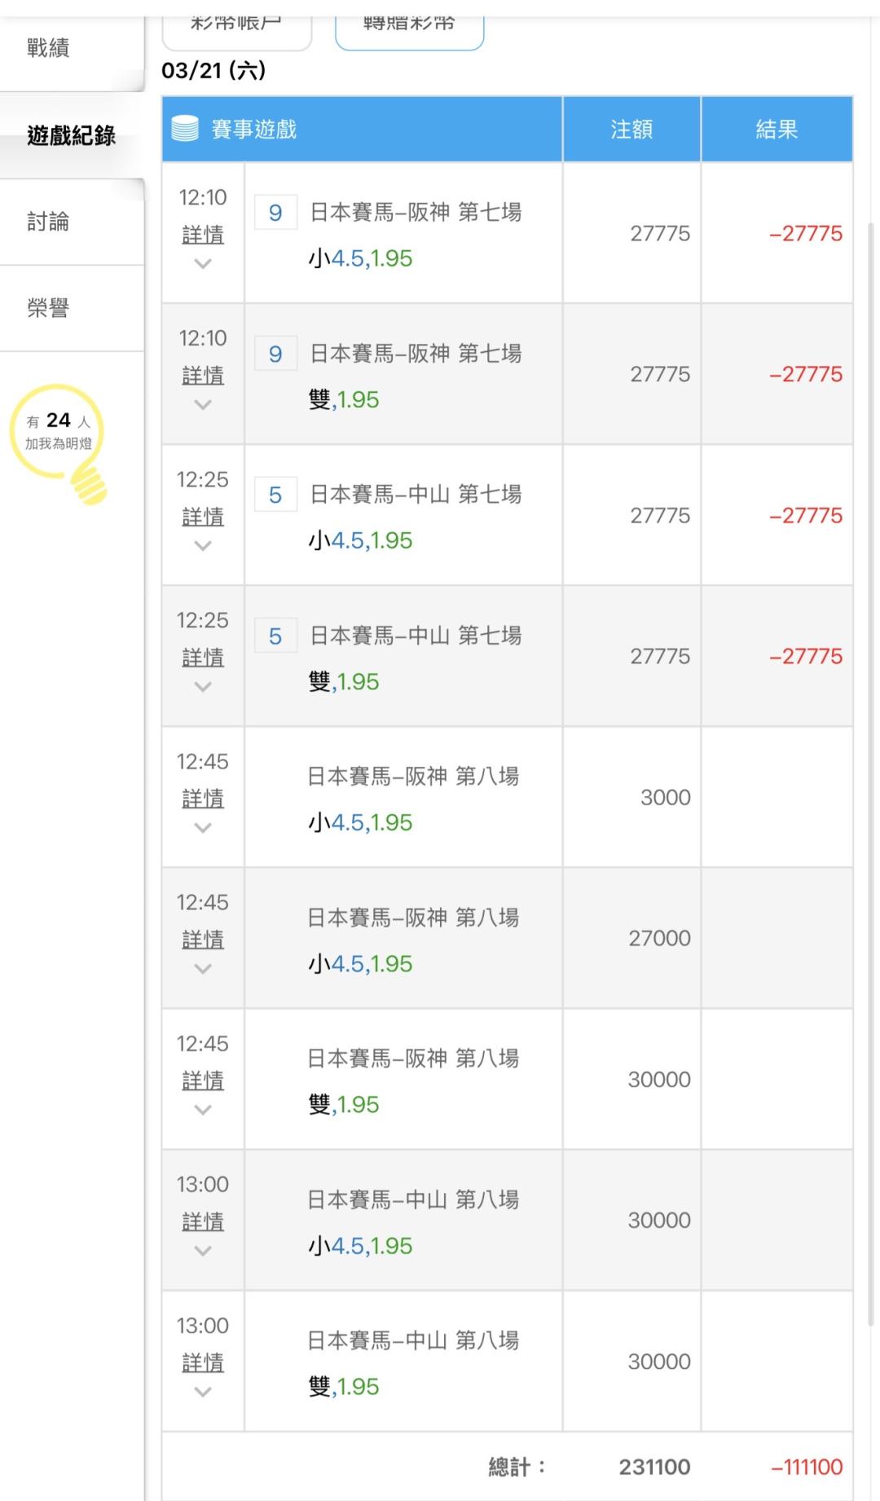Expand the first 12:10 bet row chevron
The width and height of the screenshot is (880, 1501).
click(203, 263)
